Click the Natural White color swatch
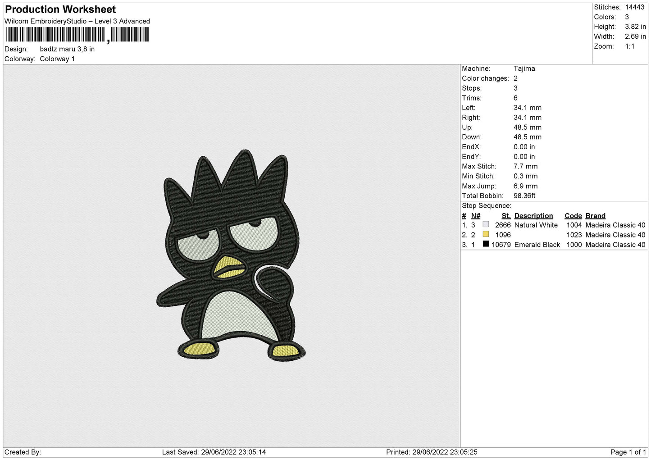Viewport: 651px width, 460px height. [486, 224]
